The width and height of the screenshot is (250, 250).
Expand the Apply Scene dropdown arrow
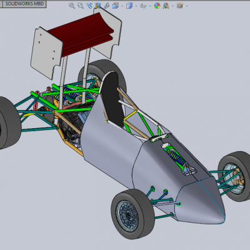tap(172, 6)
